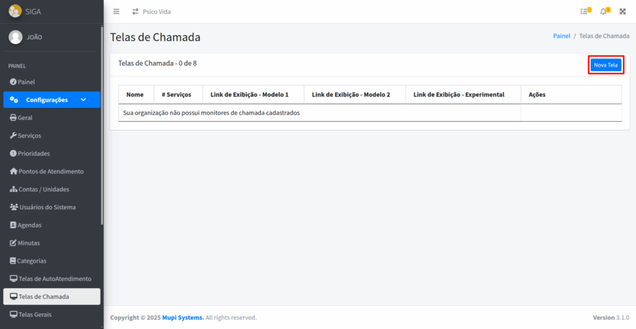
Task: Follow the Painel breadcrumb link
Action: tap(561, 35)
